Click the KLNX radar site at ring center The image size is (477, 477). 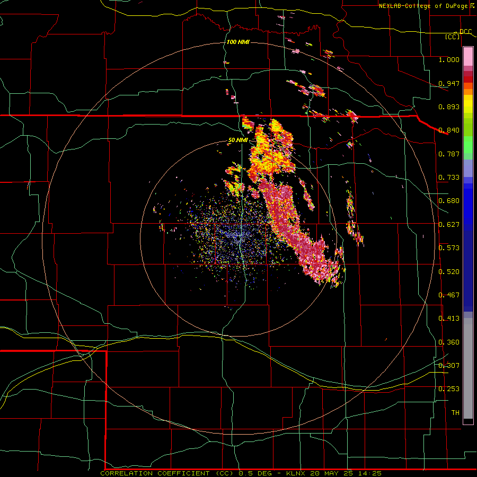pos(240,237)
